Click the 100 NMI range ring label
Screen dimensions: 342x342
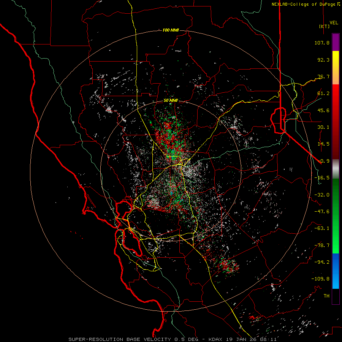click(171, 30)
